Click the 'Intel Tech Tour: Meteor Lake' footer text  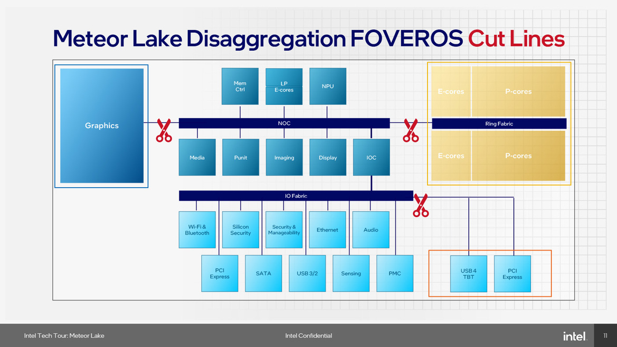coord(64,335)
